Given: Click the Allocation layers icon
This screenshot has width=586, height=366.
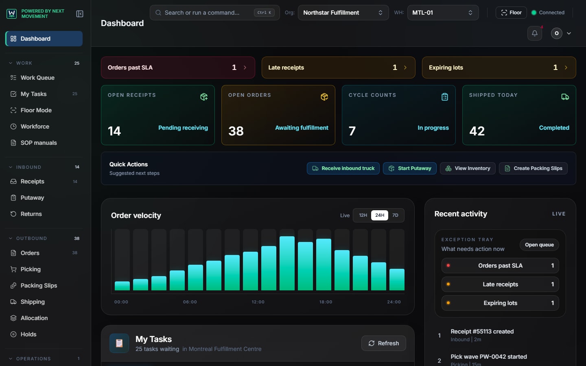Looking at the screenshot, I should 13,318.
